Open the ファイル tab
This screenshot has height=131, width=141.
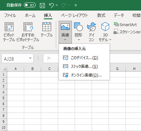tap(10, 15)
